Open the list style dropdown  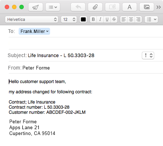(151, 19)
